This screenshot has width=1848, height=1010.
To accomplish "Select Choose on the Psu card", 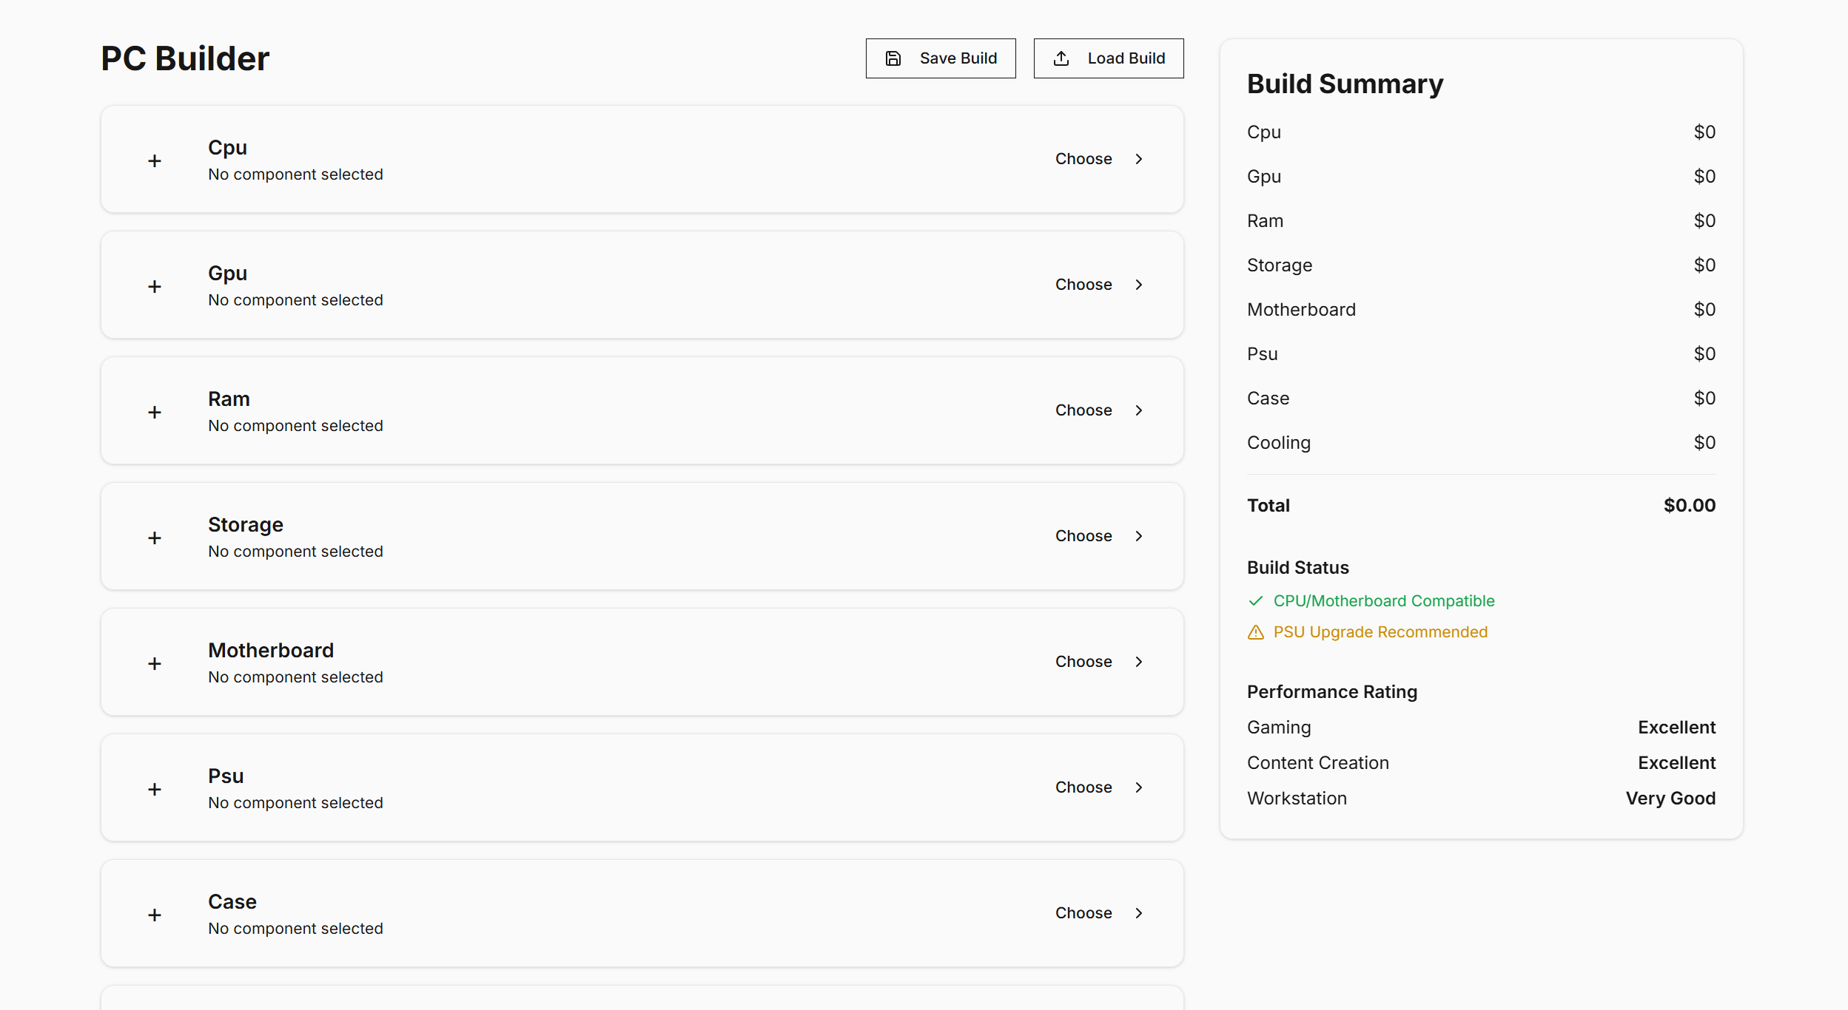I will (x=1083, y=787).
